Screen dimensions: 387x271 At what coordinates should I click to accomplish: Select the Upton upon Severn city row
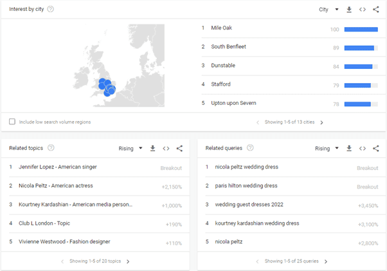[290, 103]
